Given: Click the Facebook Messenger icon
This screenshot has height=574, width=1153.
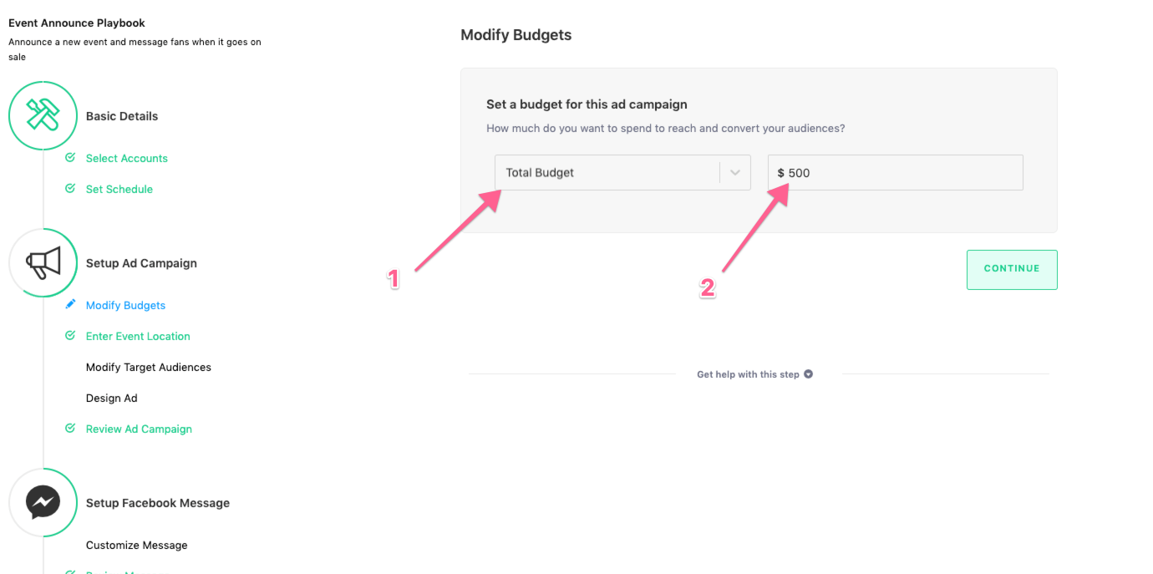Looking at the screenshot, I should point(43,502).
